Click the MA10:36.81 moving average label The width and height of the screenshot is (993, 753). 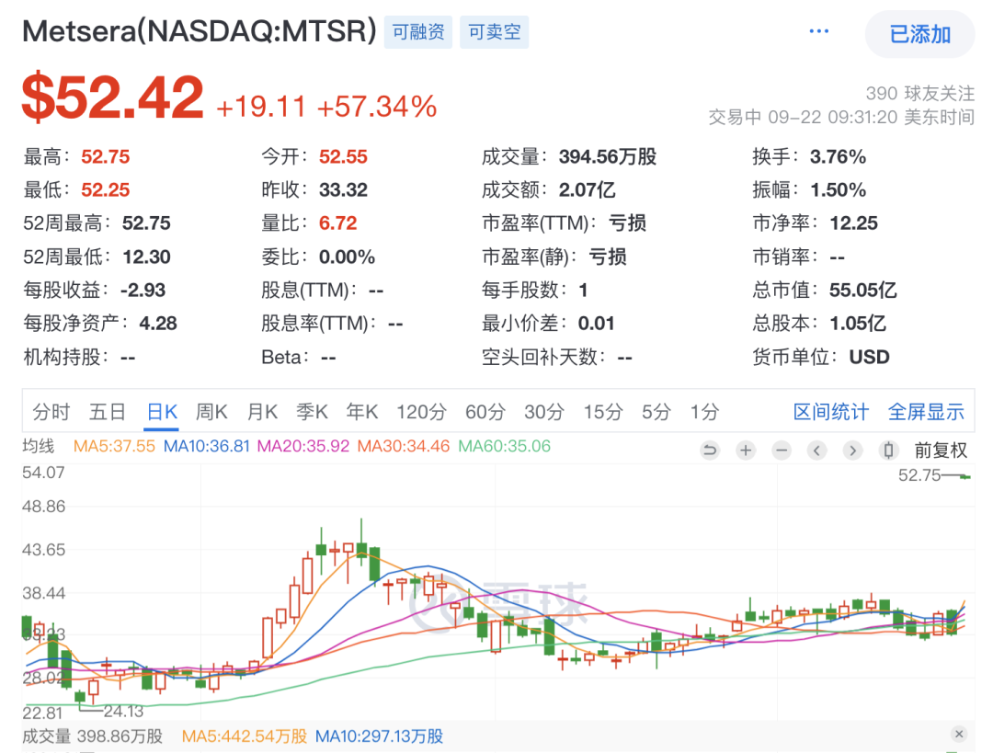click(207, 446)
